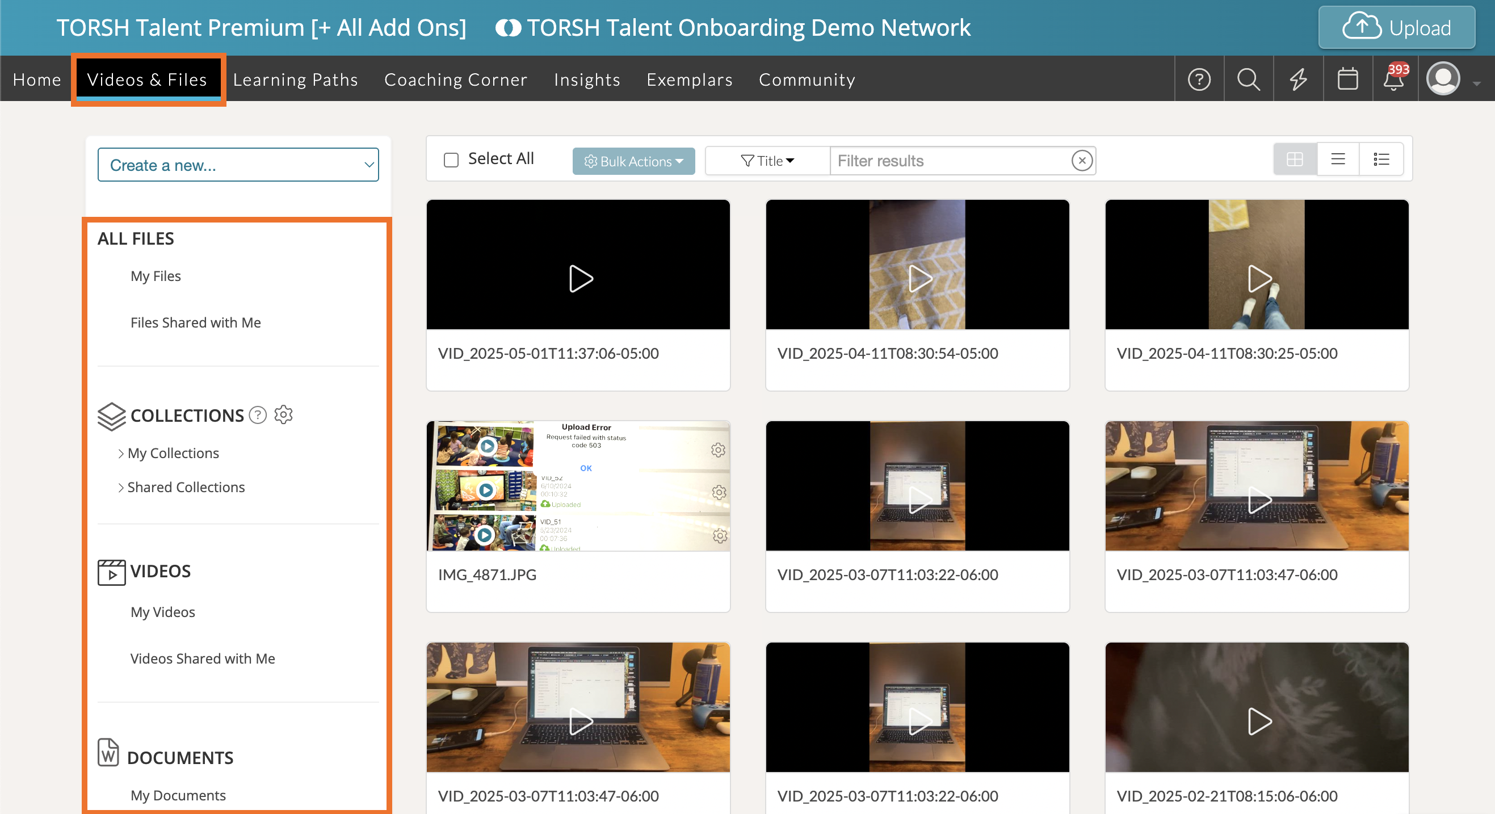Click the Collections help icon
1495x814 pixels.
click(258, 414)
